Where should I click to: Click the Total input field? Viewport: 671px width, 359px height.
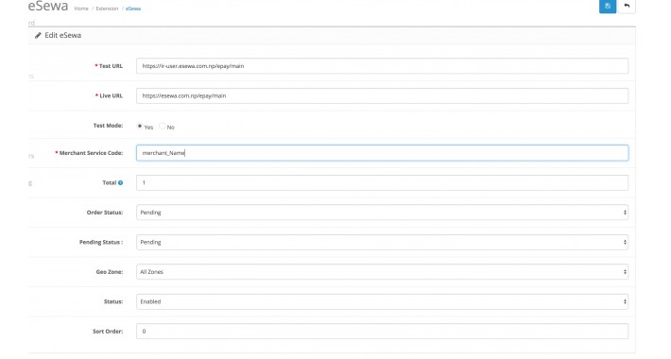382,182
